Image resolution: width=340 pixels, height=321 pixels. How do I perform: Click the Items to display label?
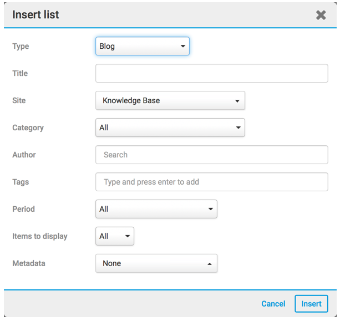[40, 236]
